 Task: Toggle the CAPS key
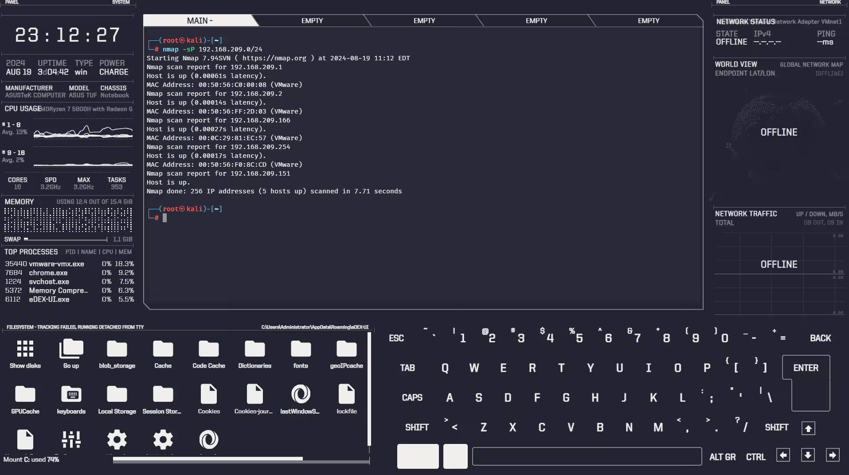pos(412,398)
